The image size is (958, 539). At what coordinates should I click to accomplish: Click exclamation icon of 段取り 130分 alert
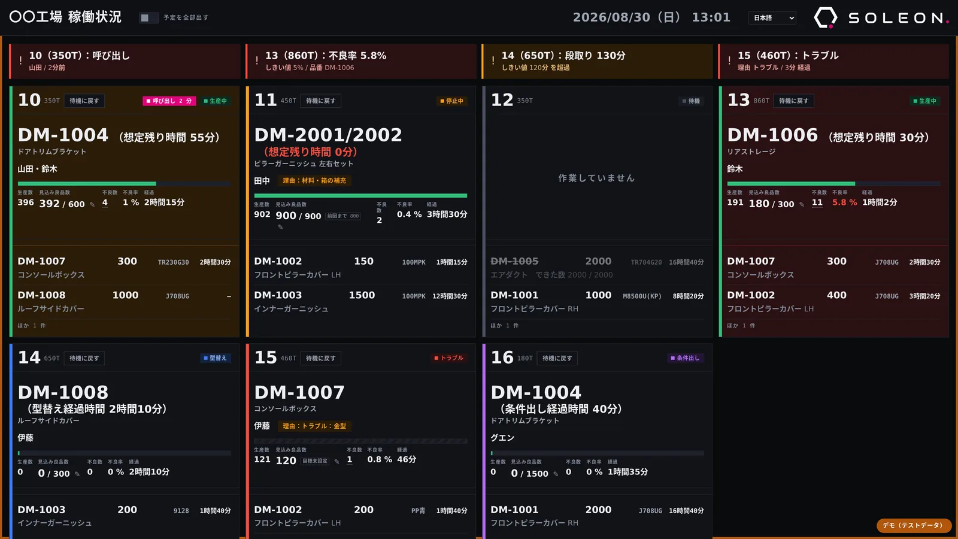(493, 60)
